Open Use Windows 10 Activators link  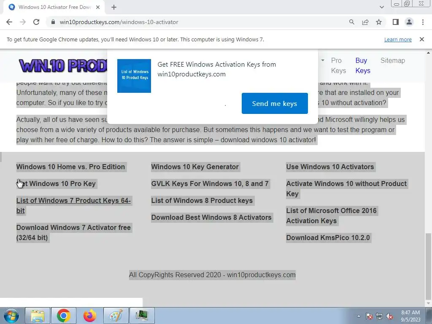[x=330, y=167]
